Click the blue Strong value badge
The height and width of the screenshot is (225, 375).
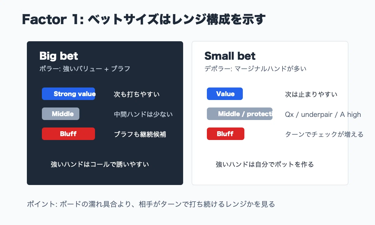coord(68,94)
